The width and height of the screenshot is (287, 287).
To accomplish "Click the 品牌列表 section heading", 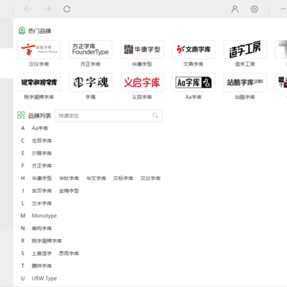I will click(40, 116).
